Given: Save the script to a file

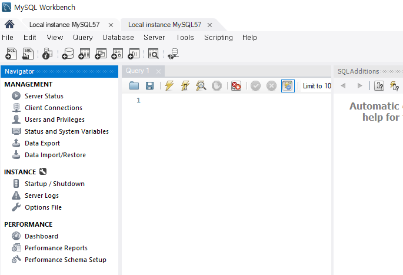Looking at the screenshot, I should click(149, 85).
